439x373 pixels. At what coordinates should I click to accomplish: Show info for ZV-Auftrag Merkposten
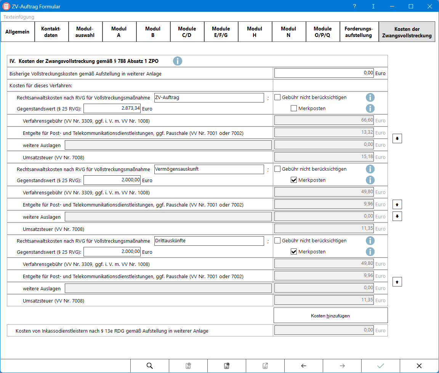coord(370,108)
